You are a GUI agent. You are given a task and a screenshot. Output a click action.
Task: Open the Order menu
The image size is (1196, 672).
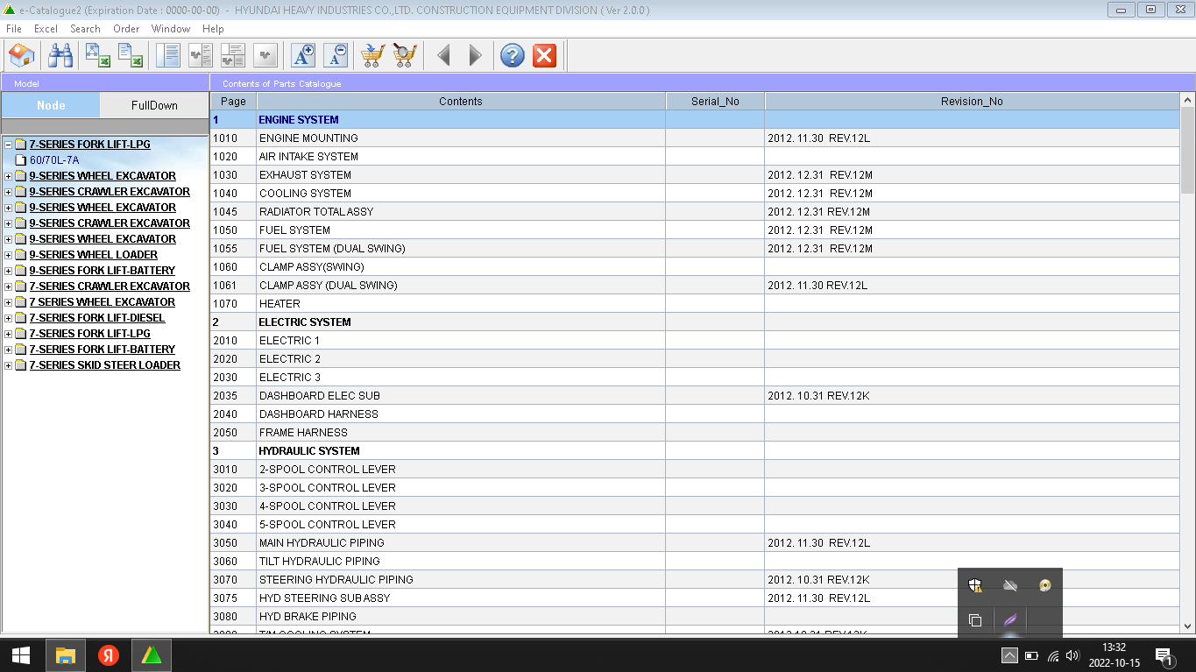tap(126, 29)
